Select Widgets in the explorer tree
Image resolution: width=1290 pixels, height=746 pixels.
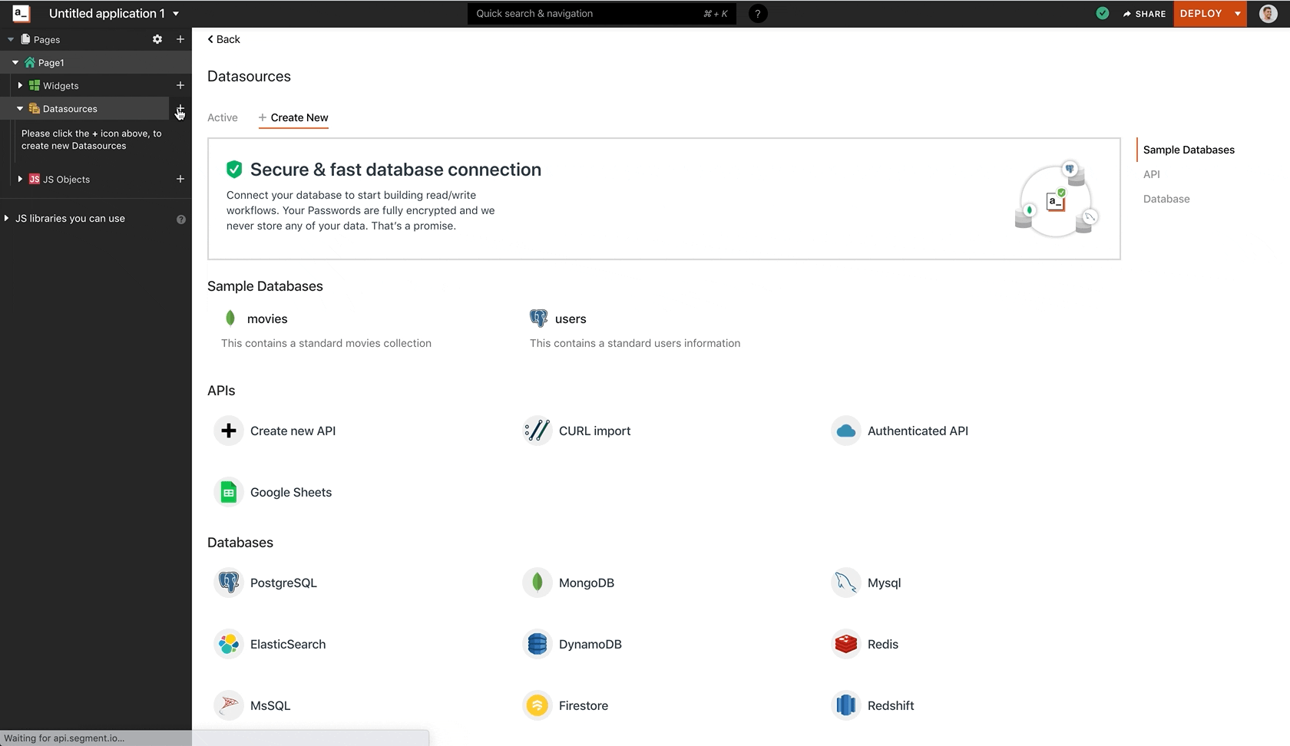(x=61, y=85)
